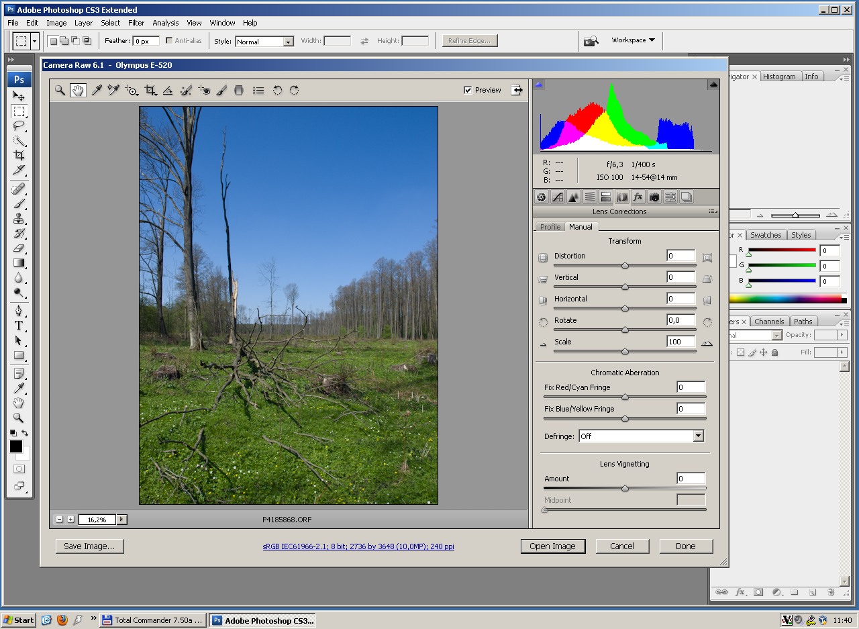The image size is (859, 629).
Task: Activate the Red Eye Removal tool
Action: (205, 91)
